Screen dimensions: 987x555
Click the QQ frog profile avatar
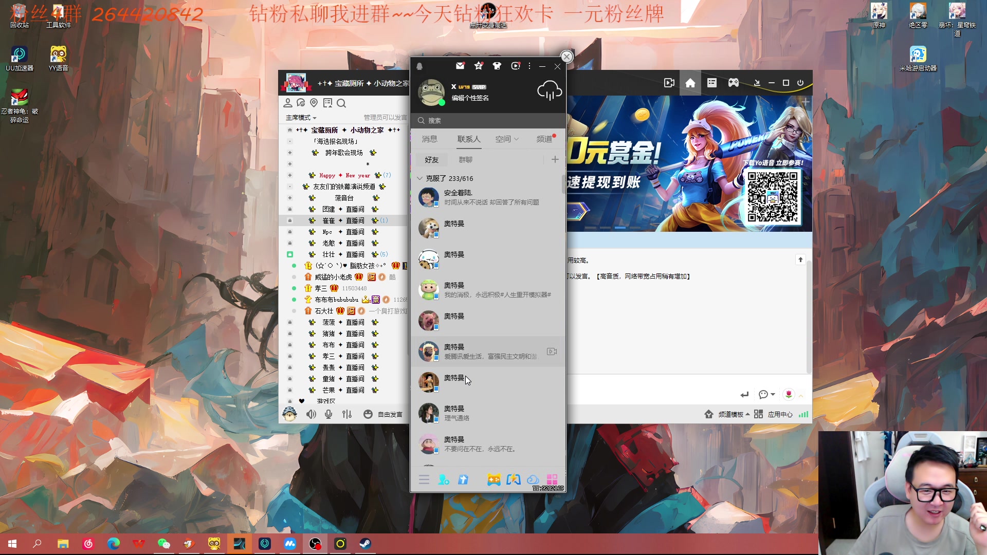pyautogui.click(x=431, y=92)
